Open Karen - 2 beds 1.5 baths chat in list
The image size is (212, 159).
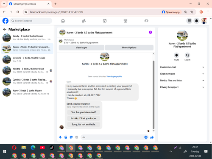[x=27, y=48]
